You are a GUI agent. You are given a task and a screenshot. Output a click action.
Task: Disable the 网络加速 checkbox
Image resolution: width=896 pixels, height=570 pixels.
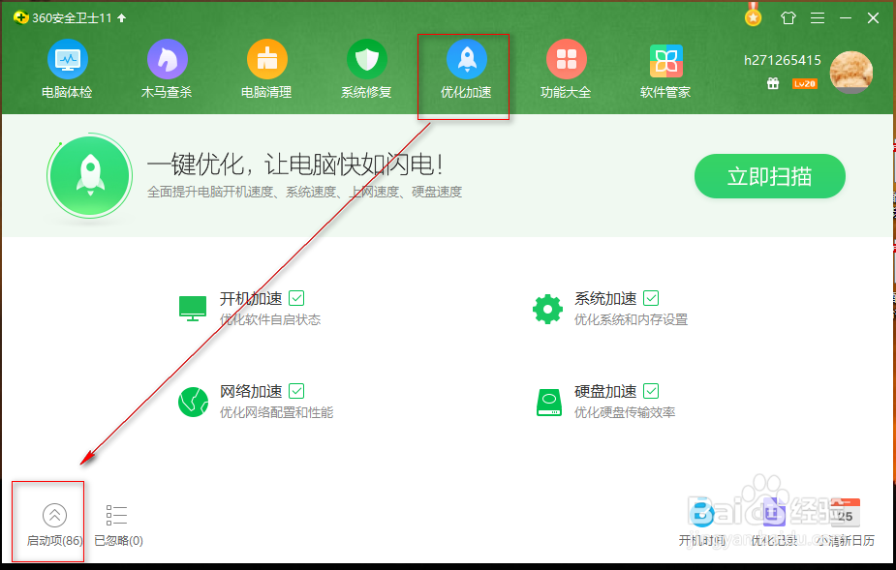pos(294,391)
